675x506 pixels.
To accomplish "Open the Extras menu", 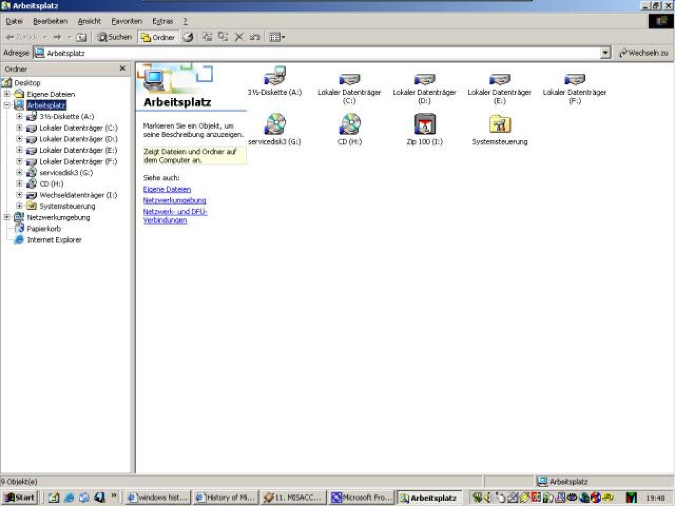I will [162, 21].
